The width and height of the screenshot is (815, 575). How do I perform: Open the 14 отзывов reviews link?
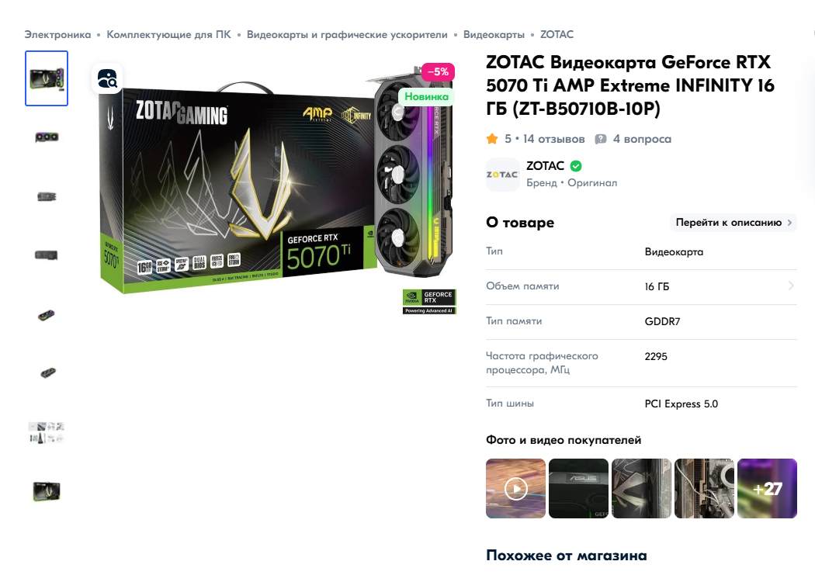553,139
